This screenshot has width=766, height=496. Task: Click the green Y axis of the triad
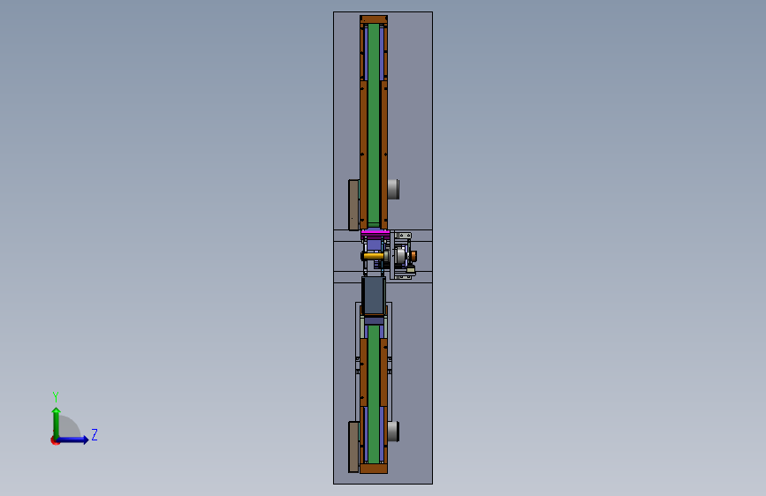pyautogui.click(x=56, y=423)
